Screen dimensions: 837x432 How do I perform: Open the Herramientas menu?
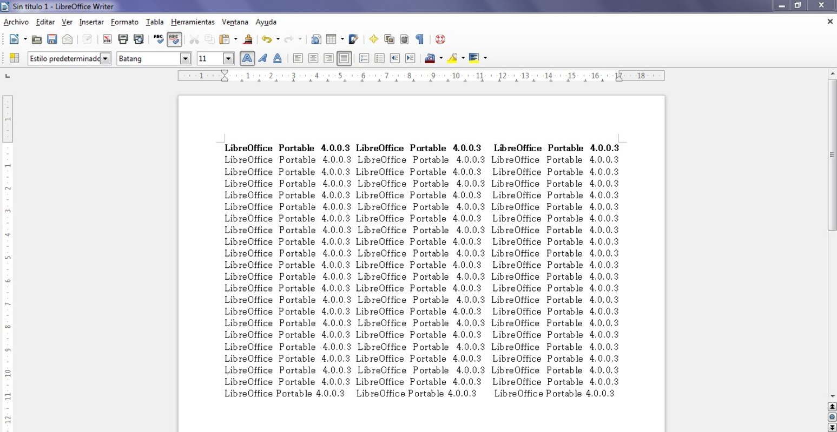pyautogui.click(x=193, y=22)
